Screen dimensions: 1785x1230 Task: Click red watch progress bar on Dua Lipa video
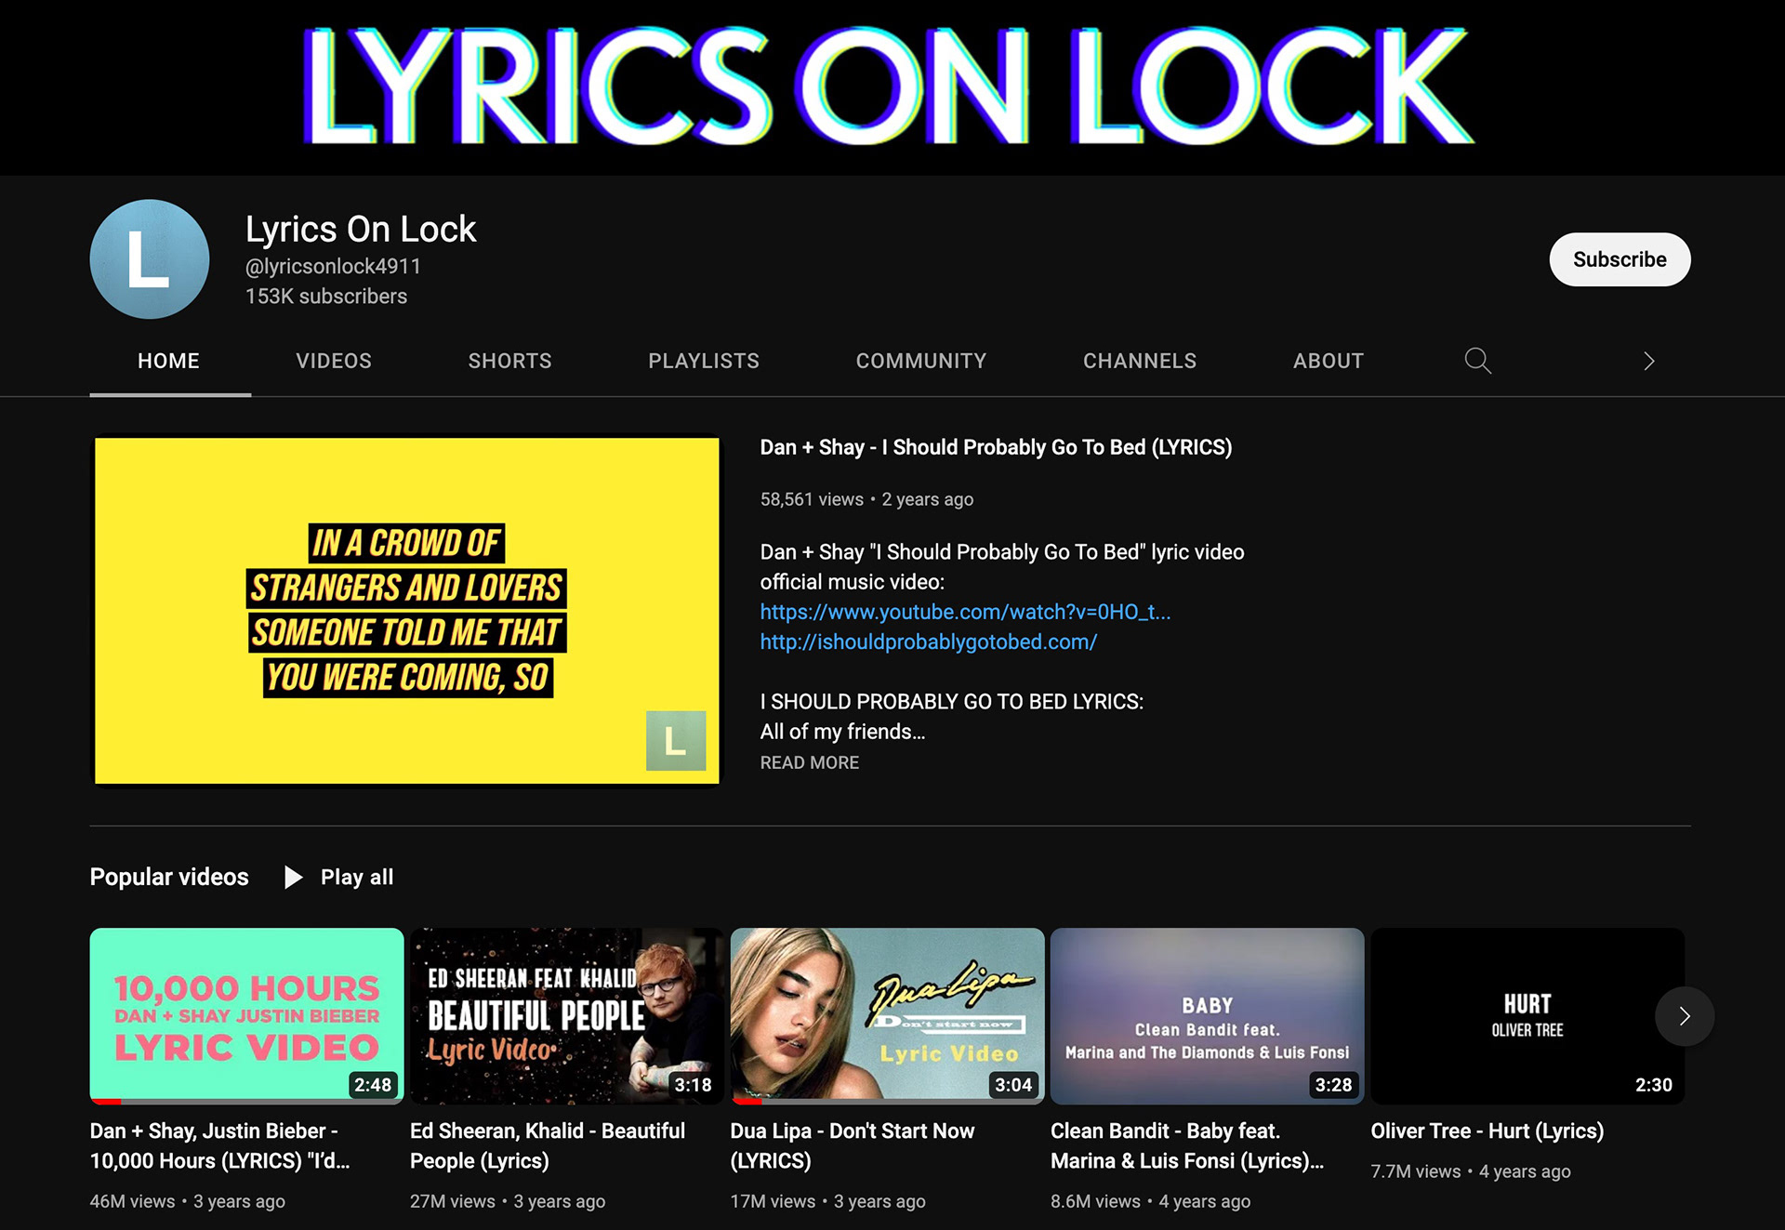coord(747,1102)
